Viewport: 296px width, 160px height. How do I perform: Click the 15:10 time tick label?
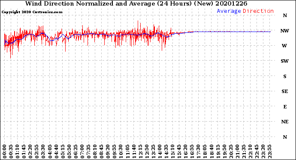tap(172, 151)
